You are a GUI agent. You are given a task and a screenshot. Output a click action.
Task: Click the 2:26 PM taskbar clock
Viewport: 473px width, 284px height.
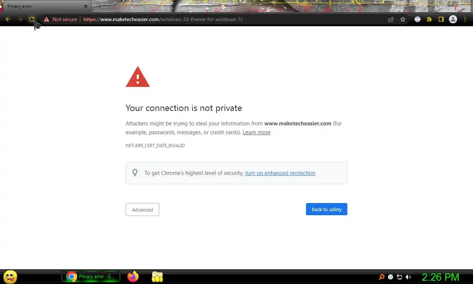pos(440,277)
